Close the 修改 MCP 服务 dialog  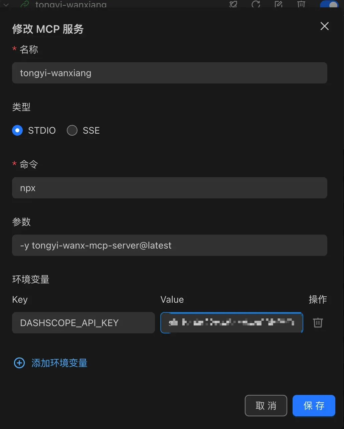pyautogui.click(x=325, y=26)
